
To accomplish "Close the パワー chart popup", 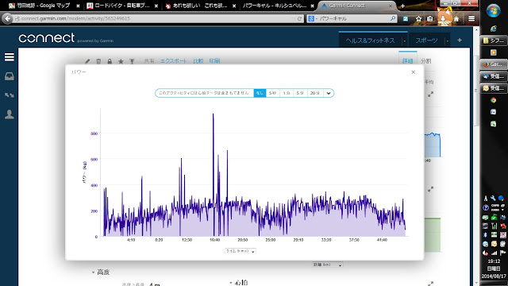I will (413, 72).
